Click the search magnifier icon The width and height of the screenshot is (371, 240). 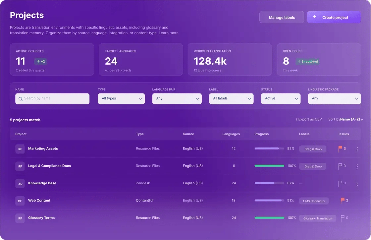(x=21, y=99)
